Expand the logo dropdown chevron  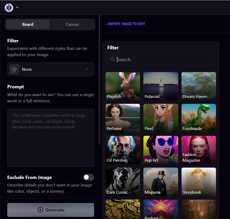tap(17, 7)
